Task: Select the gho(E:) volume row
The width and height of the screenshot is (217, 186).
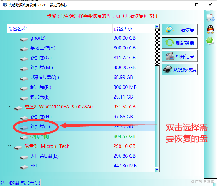Action: [x=81, y=38]
